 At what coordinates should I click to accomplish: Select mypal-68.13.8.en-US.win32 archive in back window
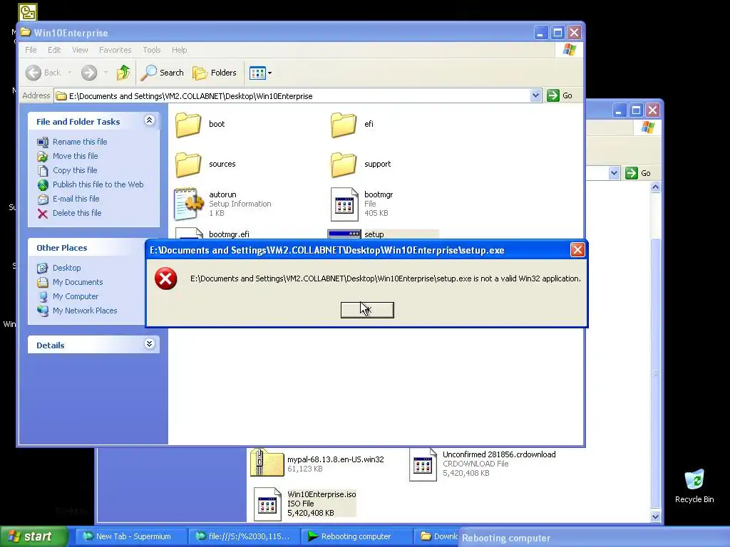tap(317, 463)
